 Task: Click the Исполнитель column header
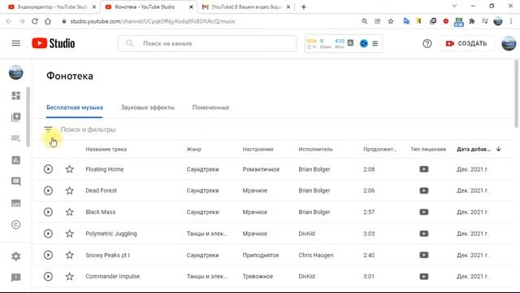pos(315,149)
